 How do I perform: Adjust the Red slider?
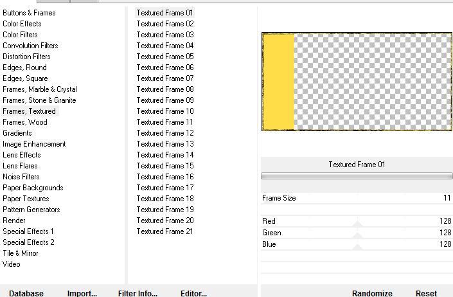357,221
